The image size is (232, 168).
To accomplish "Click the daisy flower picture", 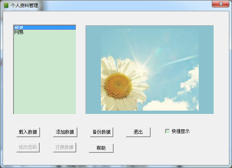I will click(149, 70).
